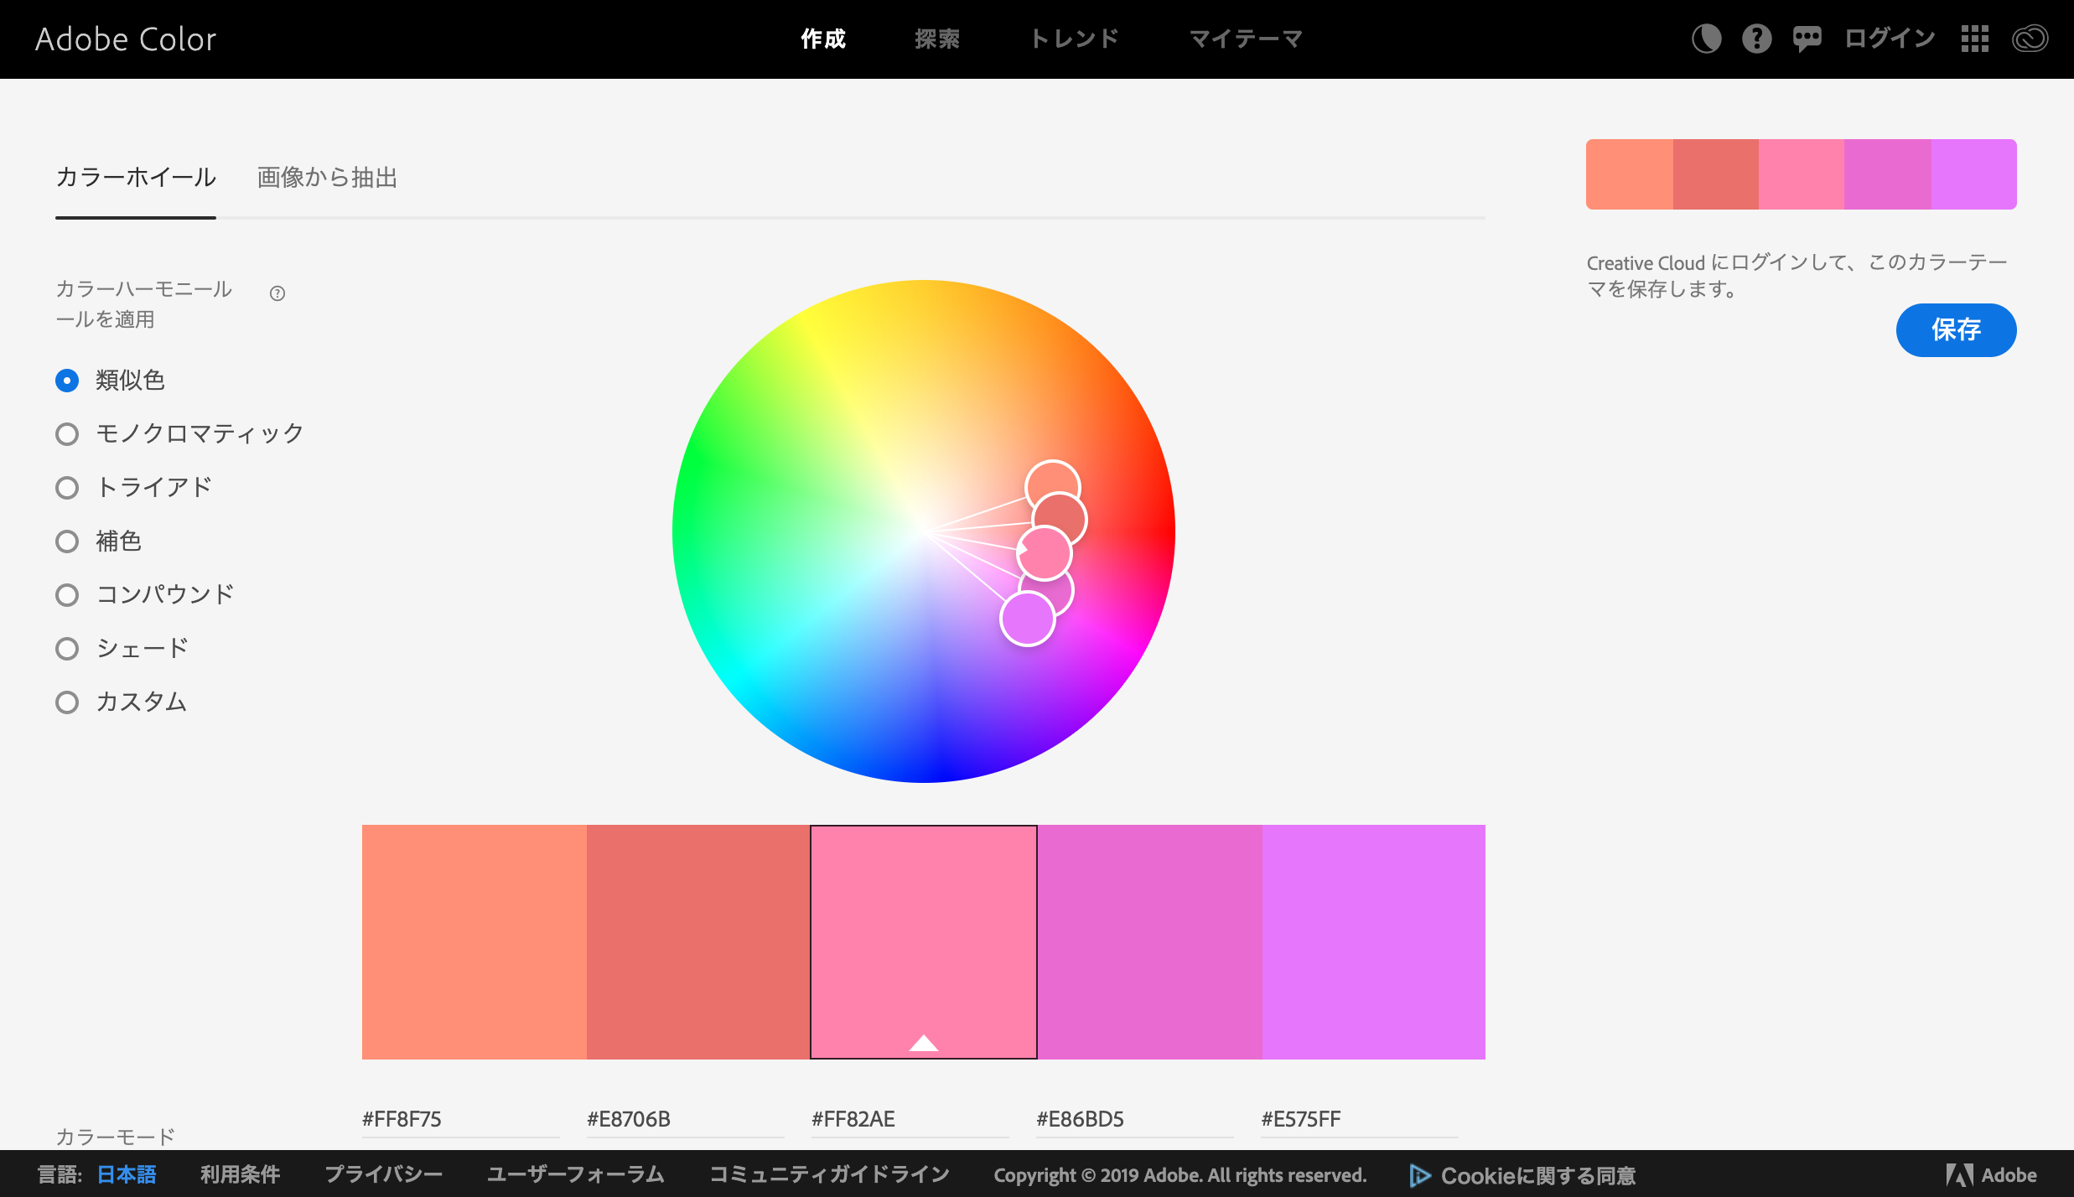Click the Cookie consent arrow icon
2074x1197 pixels.
1419,1175
